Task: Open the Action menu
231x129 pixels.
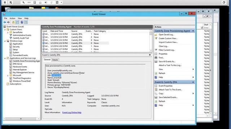Action: (12, 18)
